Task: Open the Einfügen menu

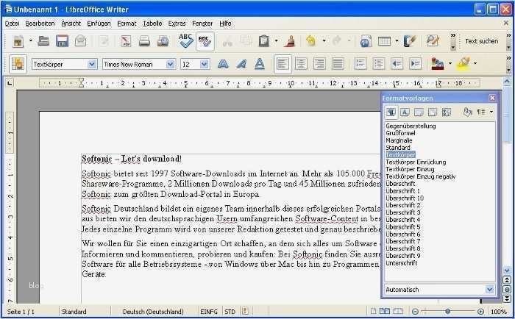Action: tap(99, 24)
